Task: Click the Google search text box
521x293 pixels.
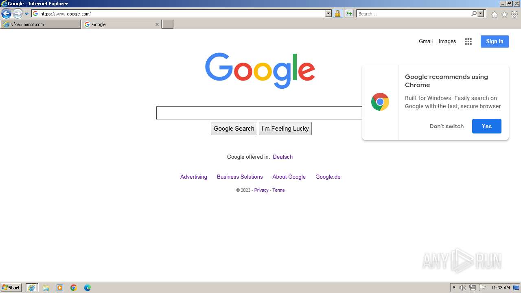Action: coord(259,113)
